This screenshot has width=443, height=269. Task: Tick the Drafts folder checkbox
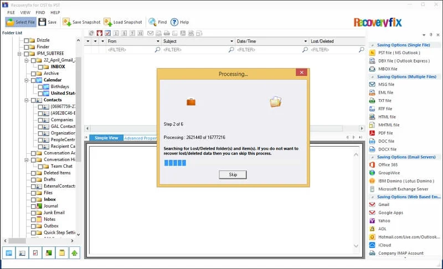[x=33, y=180]
